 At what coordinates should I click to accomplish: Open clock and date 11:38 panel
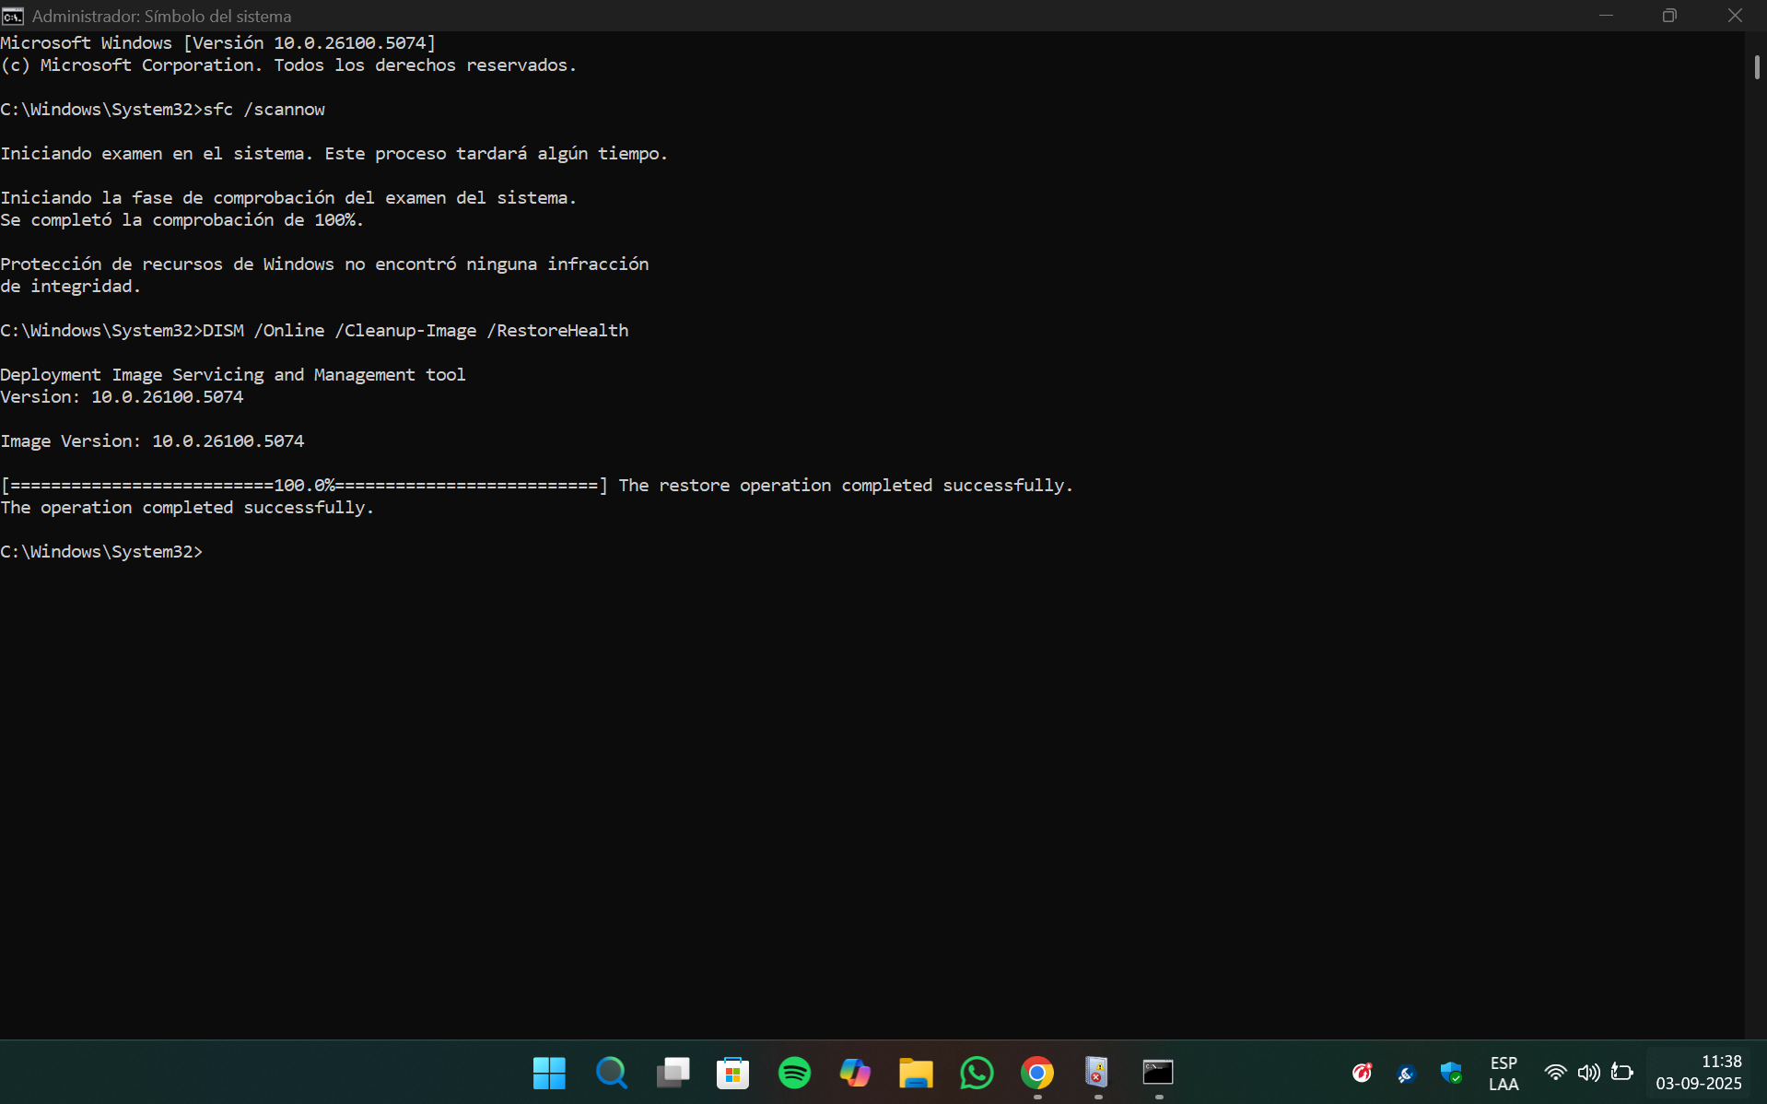tap(1699, 1073)
